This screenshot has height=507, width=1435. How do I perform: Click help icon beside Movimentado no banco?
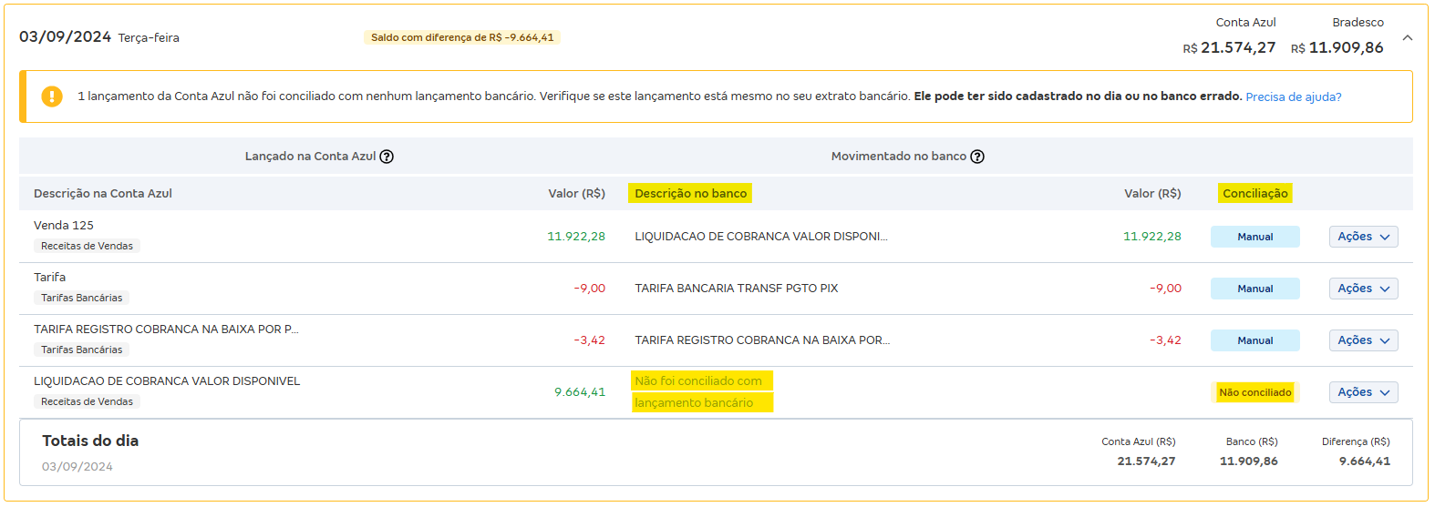coord(977,157)
